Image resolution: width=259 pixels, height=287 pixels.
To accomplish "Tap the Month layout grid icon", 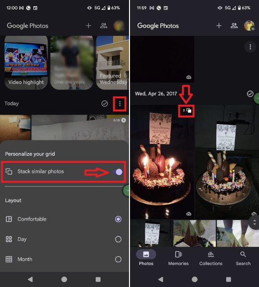I will pos(9,259).
